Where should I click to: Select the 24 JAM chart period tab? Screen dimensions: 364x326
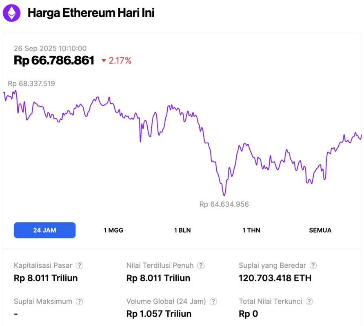(44, 230)
